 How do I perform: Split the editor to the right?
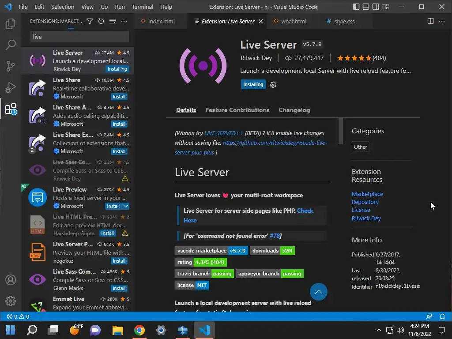coord(430,21)
